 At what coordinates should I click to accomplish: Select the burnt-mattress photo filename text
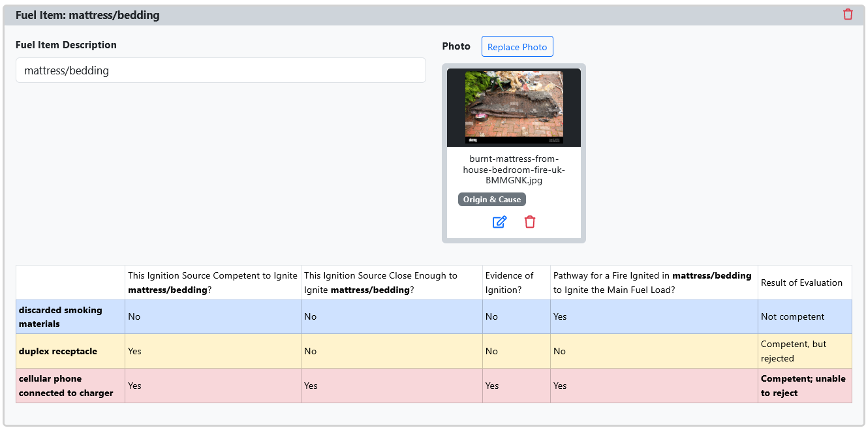click(514, 170)
